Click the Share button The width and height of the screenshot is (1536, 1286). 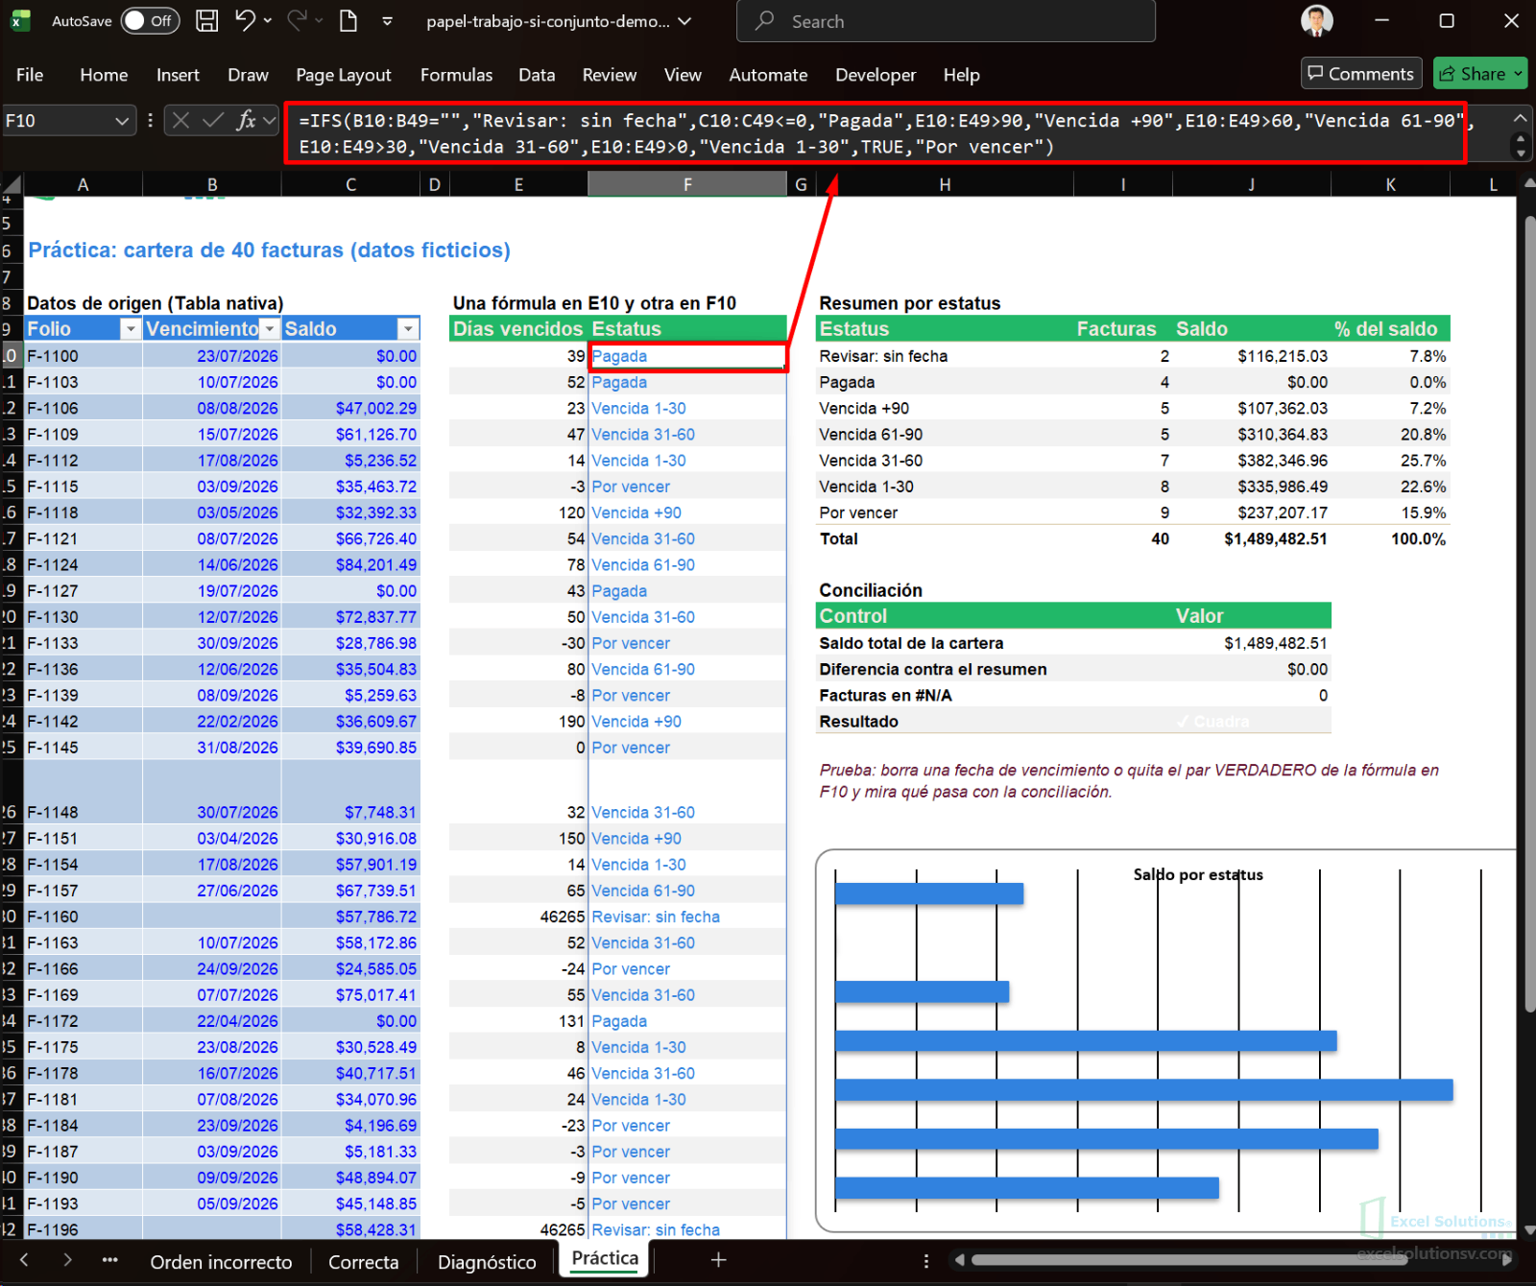click(1479, 74)
